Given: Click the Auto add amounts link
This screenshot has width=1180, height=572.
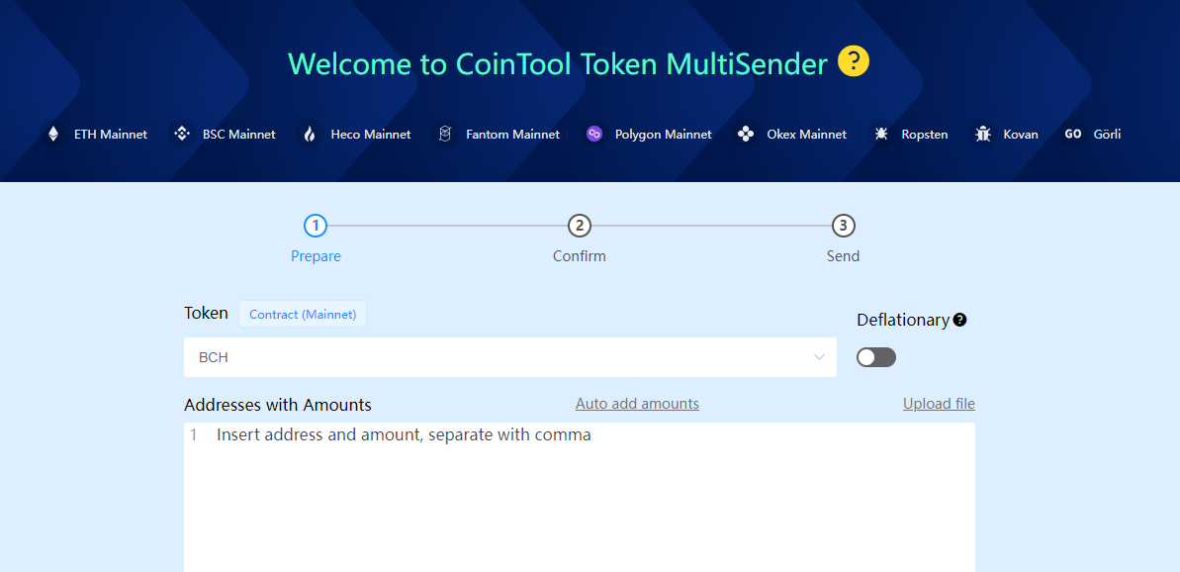Looking at the screenshot, I should (637, 404).
